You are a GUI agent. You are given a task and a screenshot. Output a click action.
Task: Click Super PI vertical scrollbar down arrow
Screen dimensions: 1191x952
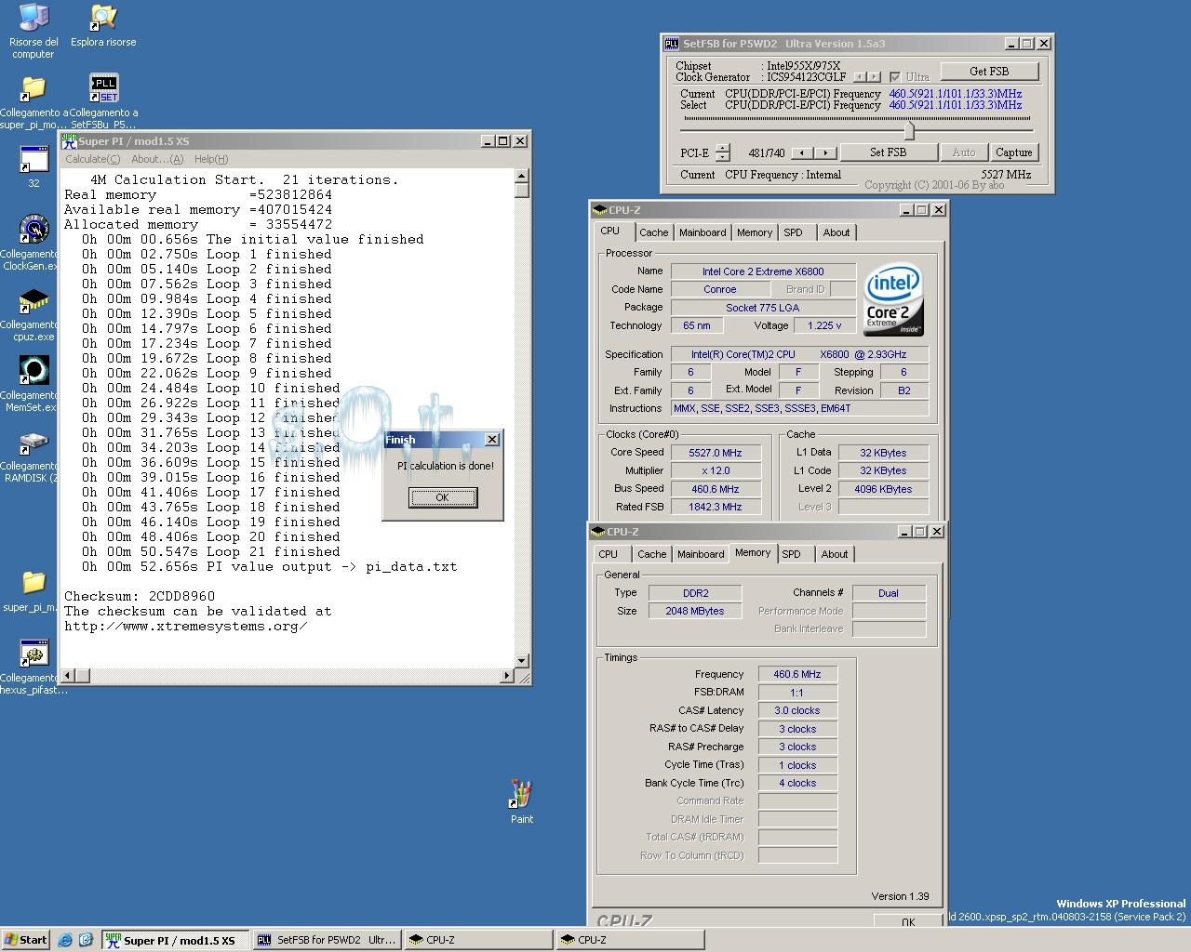coord(521,660)
